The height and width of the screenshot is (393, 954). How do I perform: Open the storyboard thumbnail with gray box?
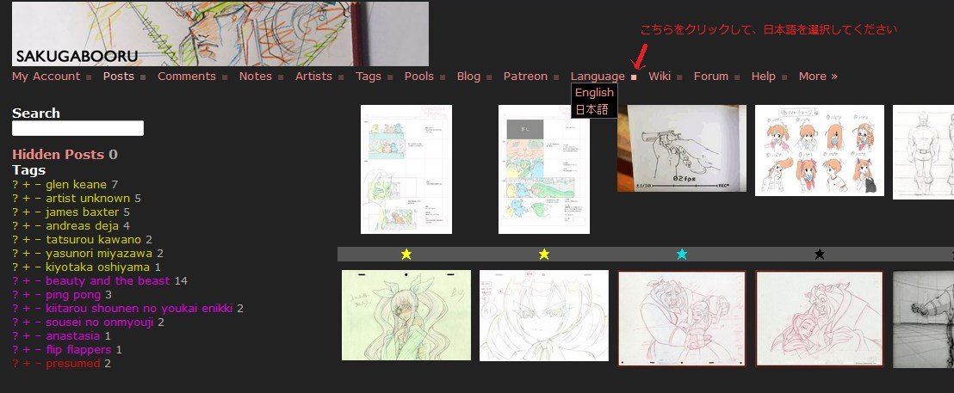point(544,169)
